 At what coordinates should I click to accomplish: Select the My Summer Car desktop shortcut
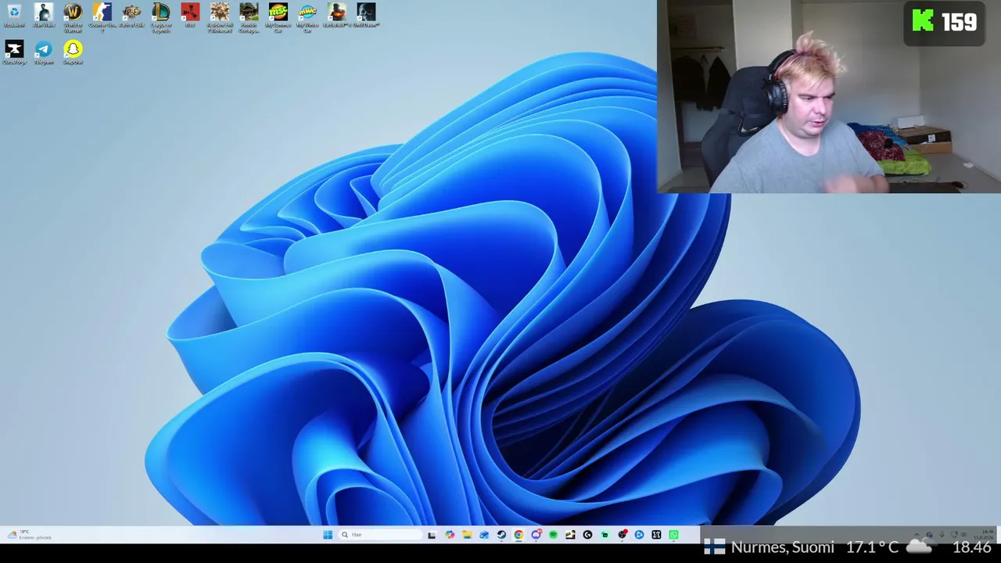tap(278, 17)
